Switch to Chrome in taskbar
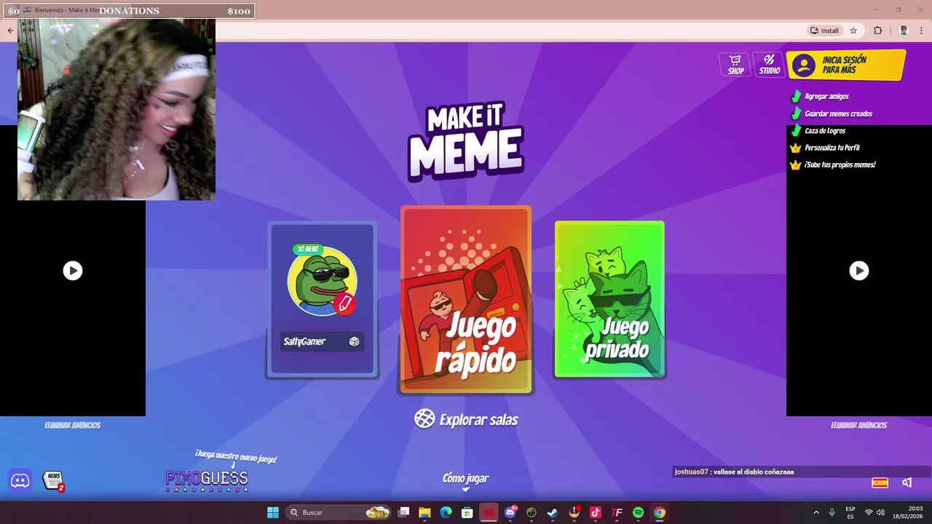The image size is (932, 524). pos(660,512)
